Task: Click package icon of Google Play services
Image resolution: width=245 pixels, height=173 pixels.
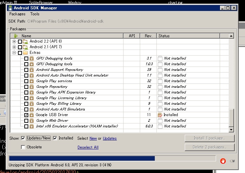Action: 32,81
